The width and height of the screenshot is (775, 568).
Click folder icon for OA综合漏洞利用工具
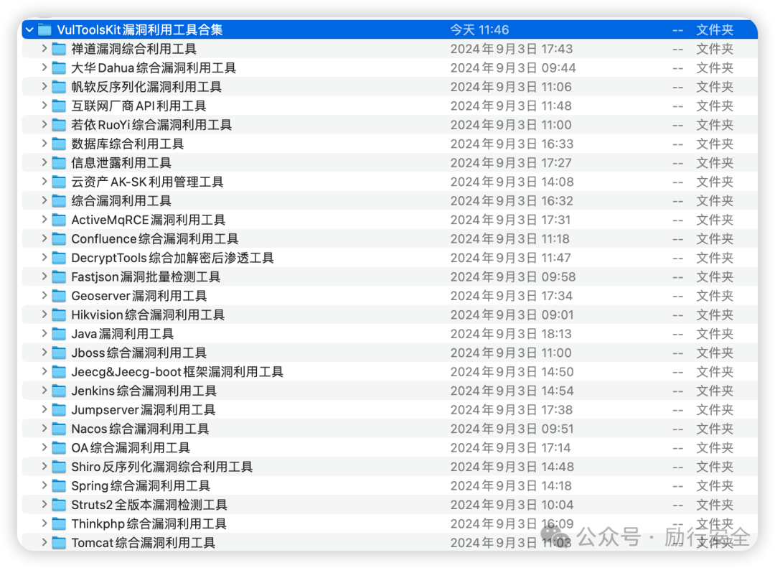59,448
